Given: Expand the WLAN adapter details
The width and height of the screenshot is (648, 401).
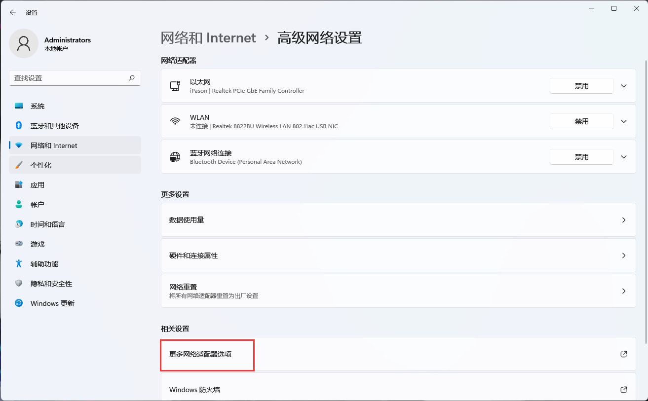Looking at the screenshot, I should coord(623,121).
